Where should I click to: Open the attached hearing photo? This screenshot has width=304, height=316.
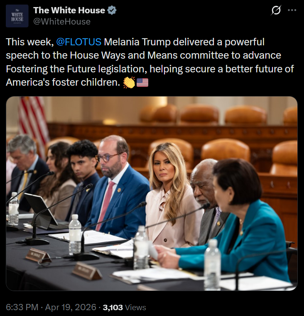coord(152,193)
